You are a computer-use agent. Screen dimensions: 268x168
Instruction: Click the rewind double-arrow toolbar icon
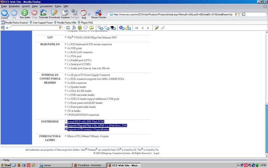[136, 28]
